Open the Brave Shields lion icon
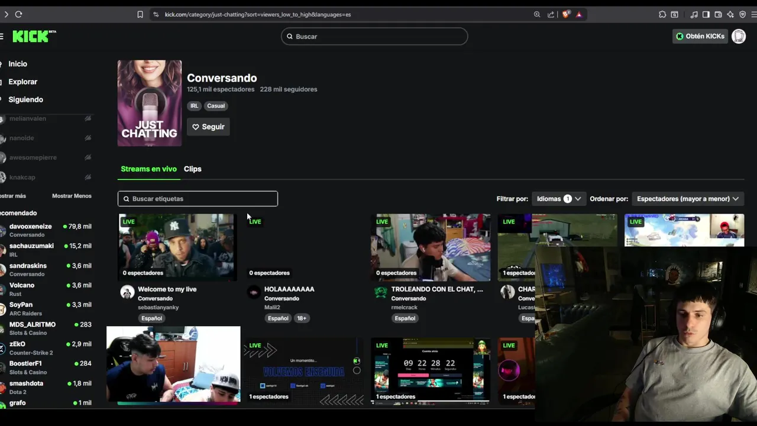The height and width of the screenshot is (426, 757). point(566,14)
